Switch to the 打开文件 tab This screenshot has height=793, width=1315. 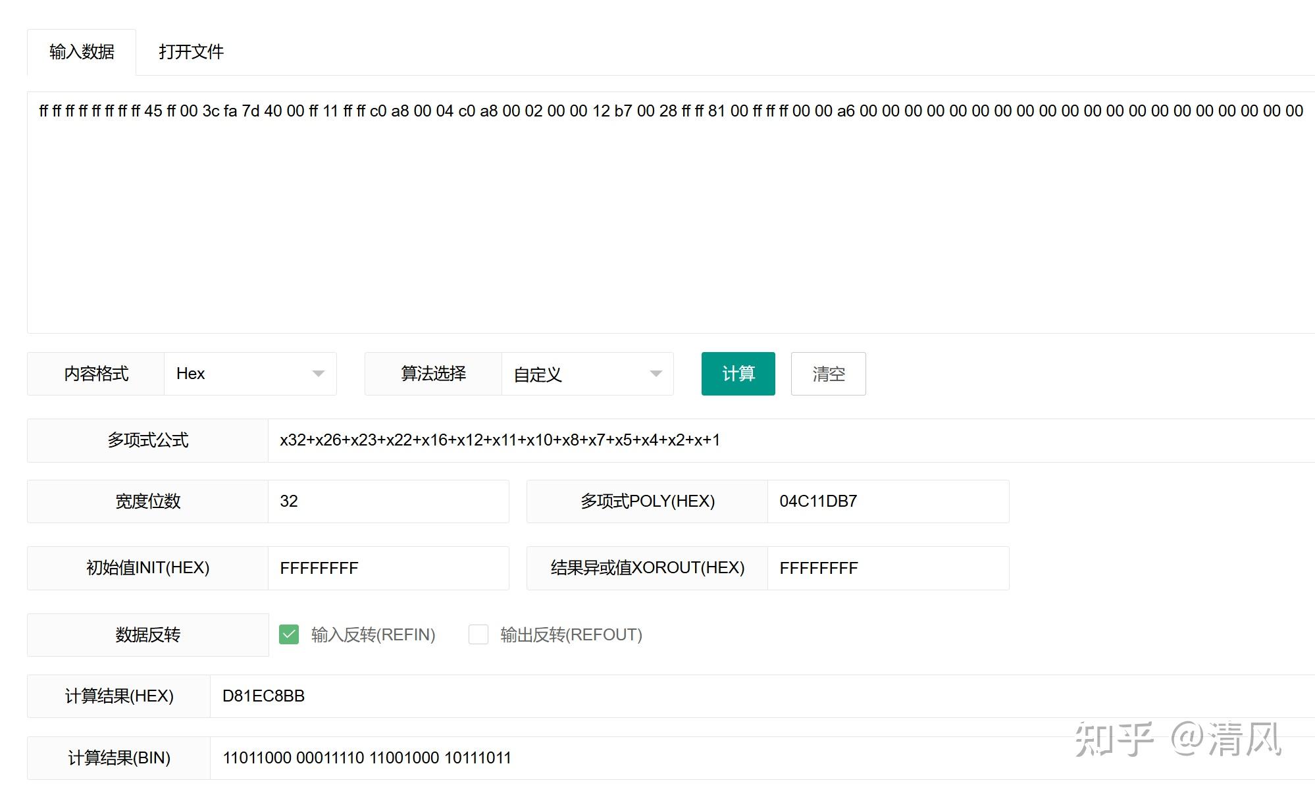[192, 51]
